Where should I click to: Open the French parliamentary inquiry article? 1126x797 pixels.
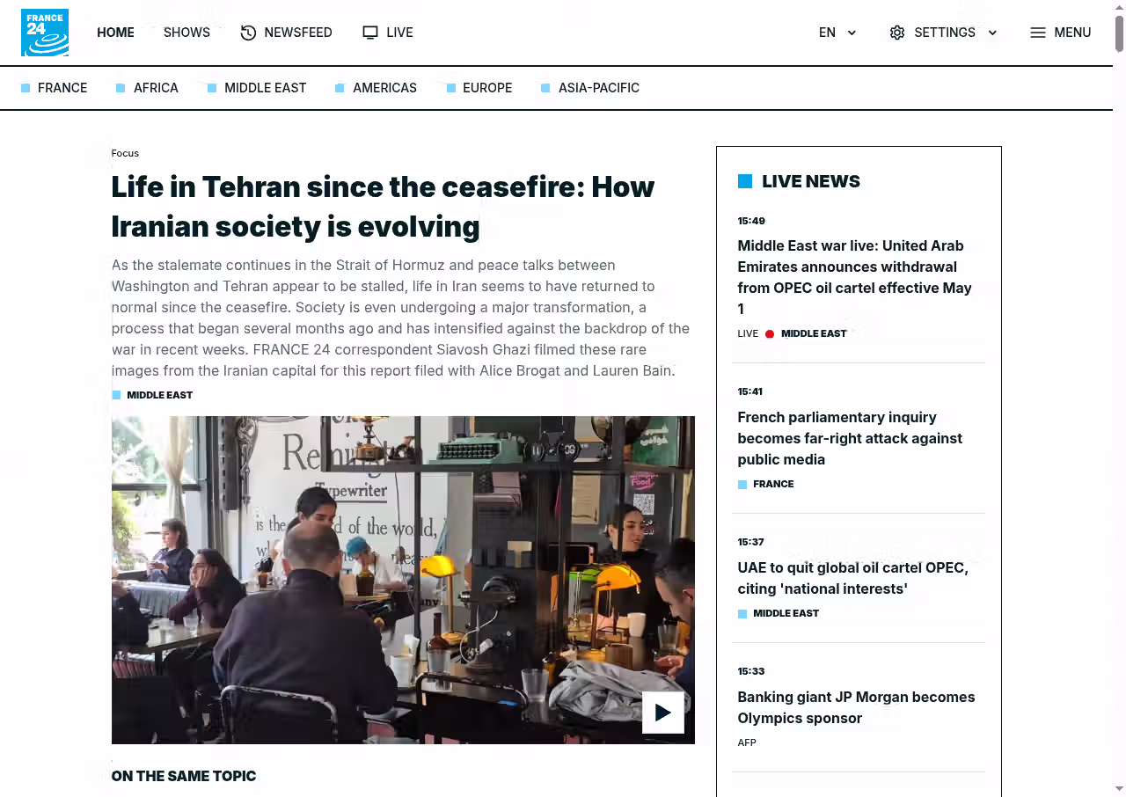point(850,438)
